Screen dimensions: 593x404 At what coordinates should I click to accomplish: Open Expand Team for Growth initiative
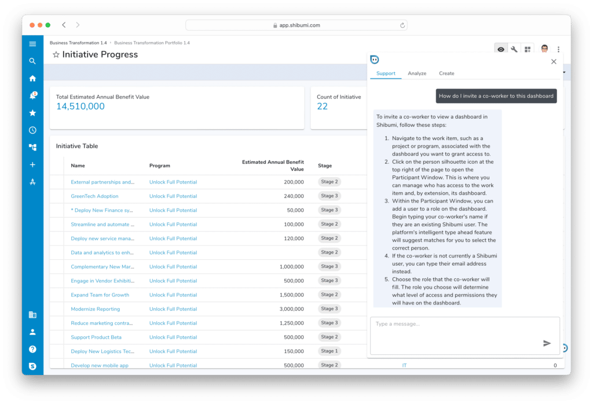pos(100,295)
